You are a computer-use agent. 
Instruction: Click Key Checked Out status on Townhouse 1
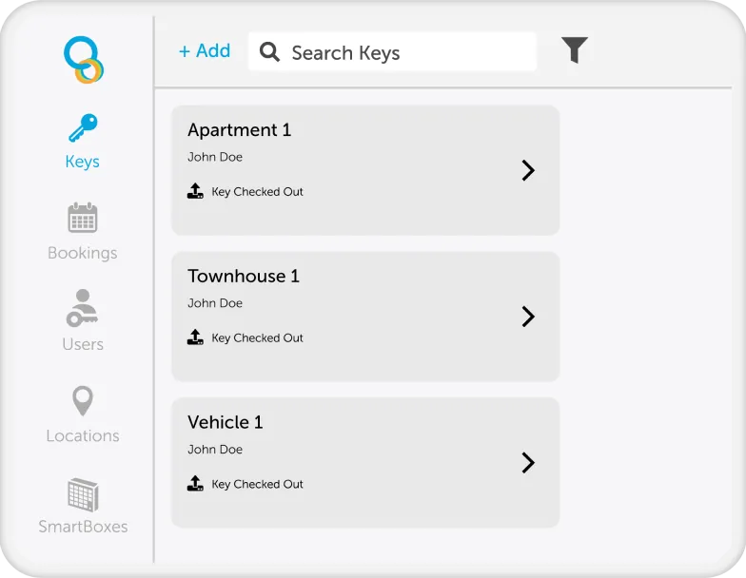257,338
